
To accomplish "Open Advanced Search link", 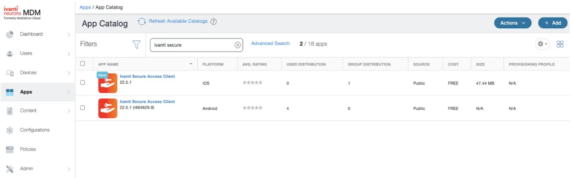I will pos(270,44).
